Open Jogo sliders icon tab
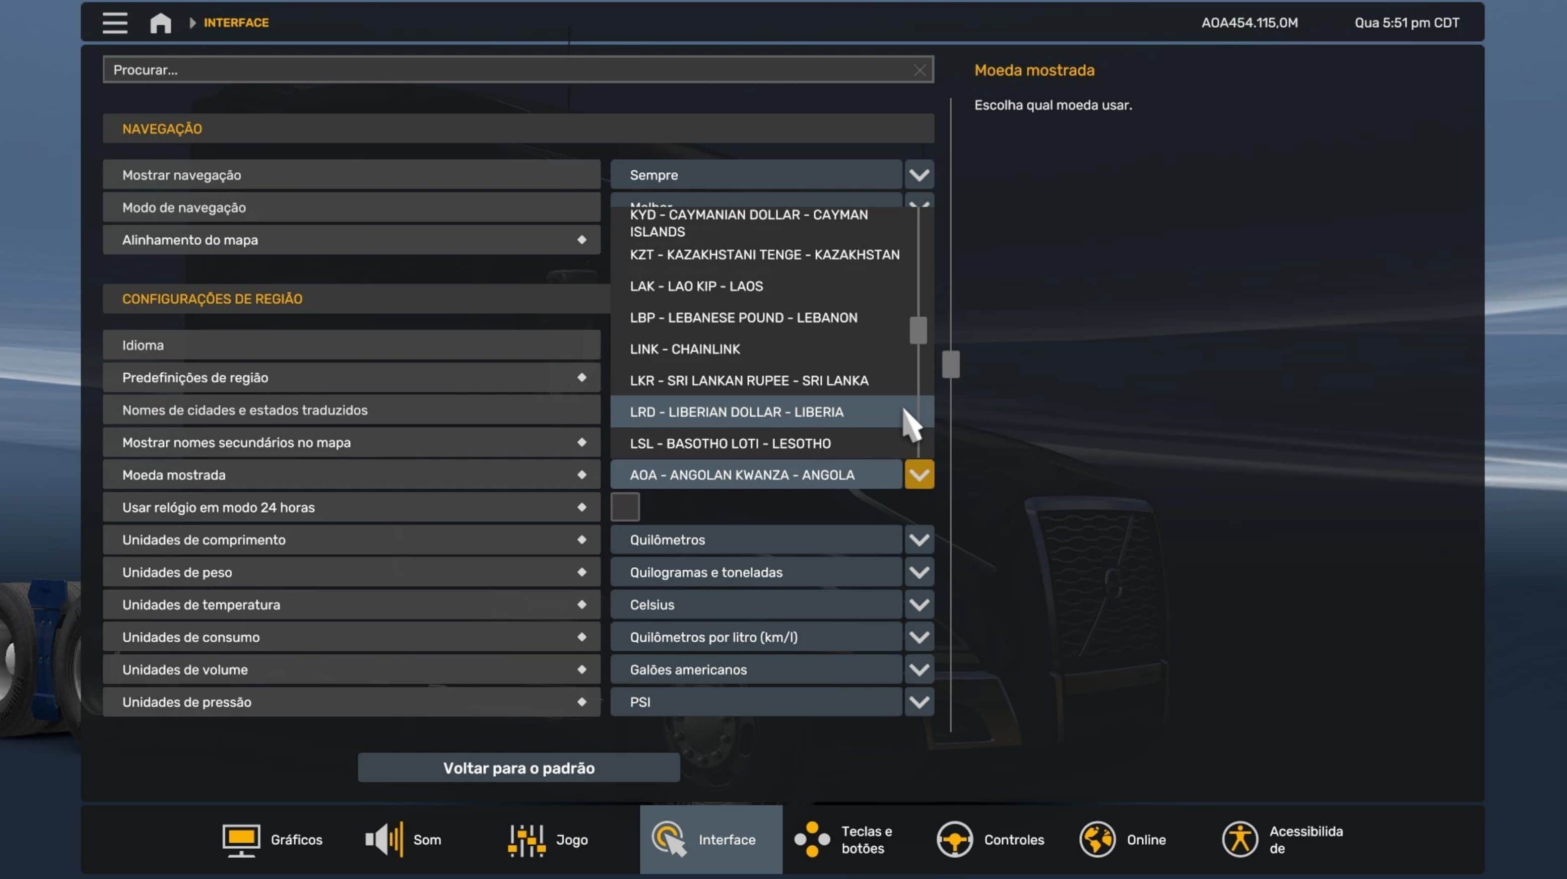 526,840
